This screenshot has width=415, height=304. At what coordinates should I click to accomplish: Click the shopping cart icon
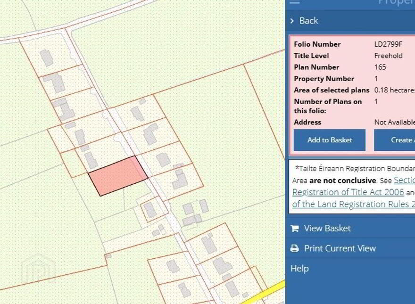(295, 228)
